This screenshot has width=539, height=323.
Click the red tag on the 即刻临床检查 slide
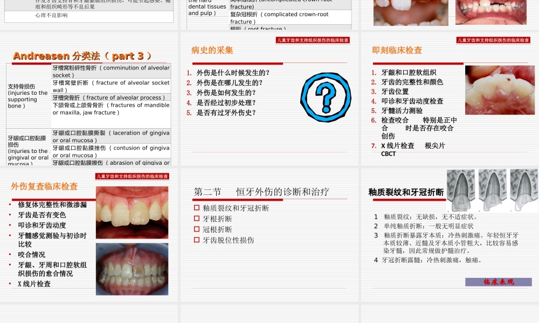(493, 40)
